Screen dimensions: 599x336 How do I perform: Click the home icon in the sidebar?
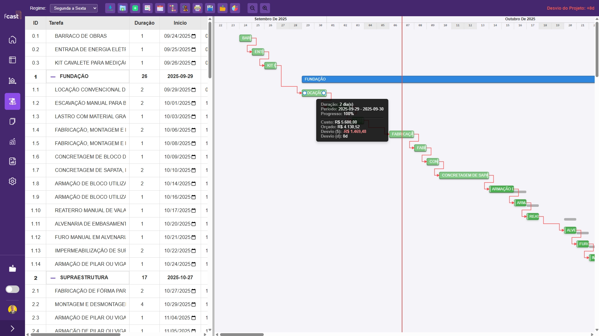click(12, 40)
